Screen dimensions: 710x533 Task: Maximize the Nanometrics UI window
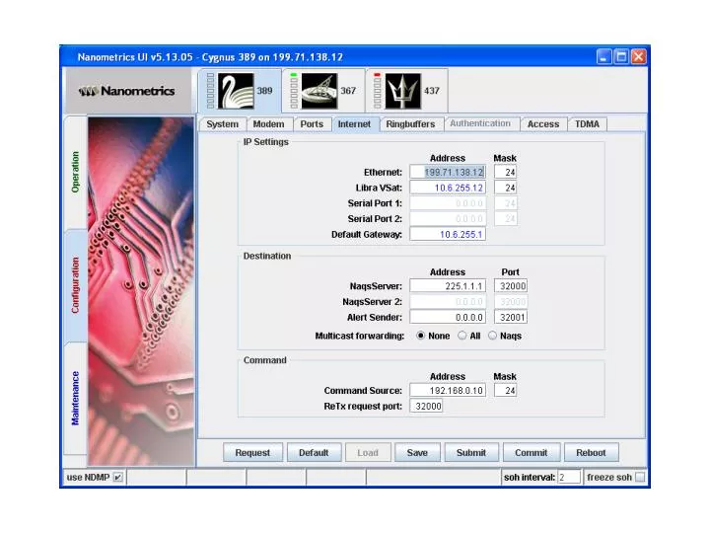click(621, 57)
